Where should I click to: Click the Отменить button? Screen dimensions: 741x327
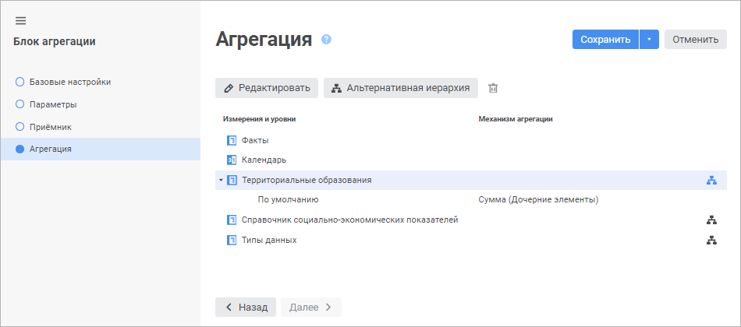[x=695, y=40]
